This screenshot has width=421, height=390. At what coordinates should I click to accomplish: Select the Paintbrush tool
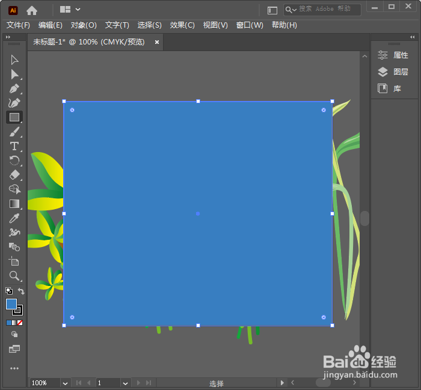[14, 132]
